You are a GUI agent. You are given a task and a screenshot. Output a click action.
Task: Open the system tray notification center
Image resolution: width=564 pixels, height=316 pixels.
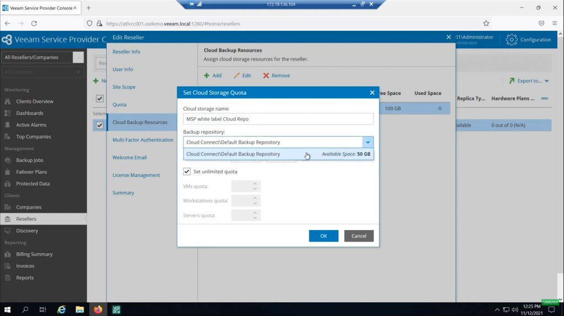(x=551, y=309)
